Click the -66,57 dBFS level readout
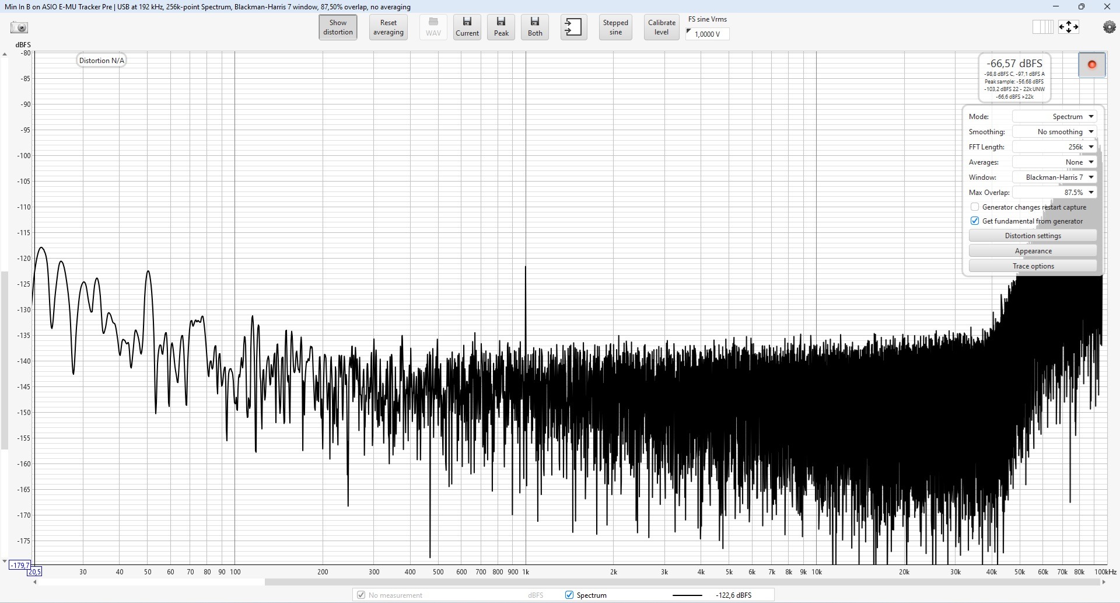The image size is (1120, 603). pos(1014,64)
